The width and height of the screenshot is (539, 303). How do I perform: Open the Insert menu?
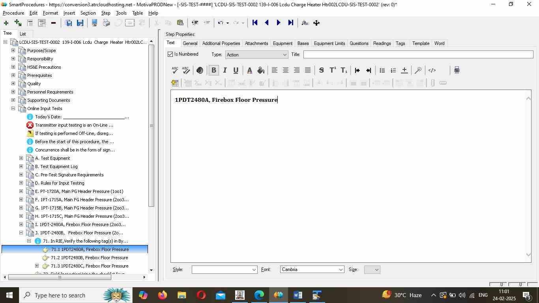pyautogui.click(x=69, y=13)
